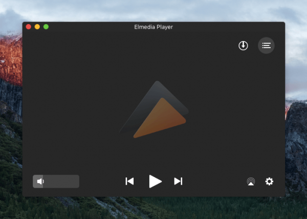Viewport: 307px width, 219px height.
Task: Open AirPlay streaming options
Action: click(x=251, y=182)
